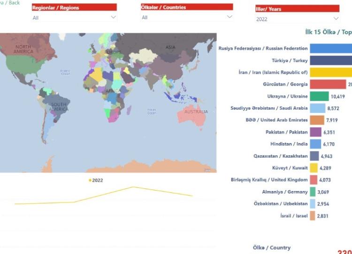The width and height of the screenshot is (352, 254).
Task: Select the Turkey bar in chart
Action: (x=330, y=61)
